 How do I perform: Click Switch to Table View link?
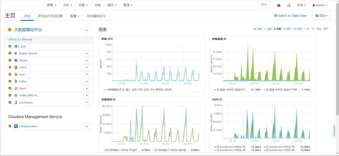coord(290,16)
